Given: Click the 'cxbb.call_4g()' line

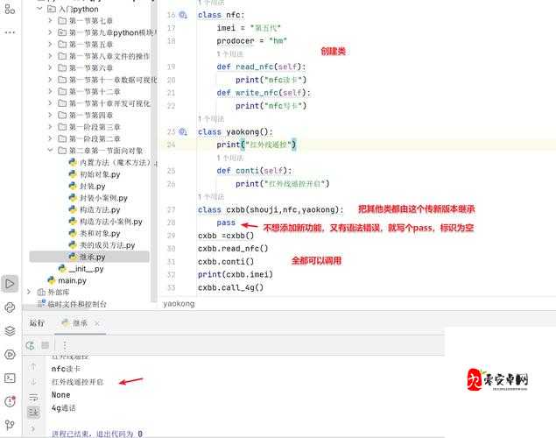Looking at the screenshot, I should (x=230, y=287).
